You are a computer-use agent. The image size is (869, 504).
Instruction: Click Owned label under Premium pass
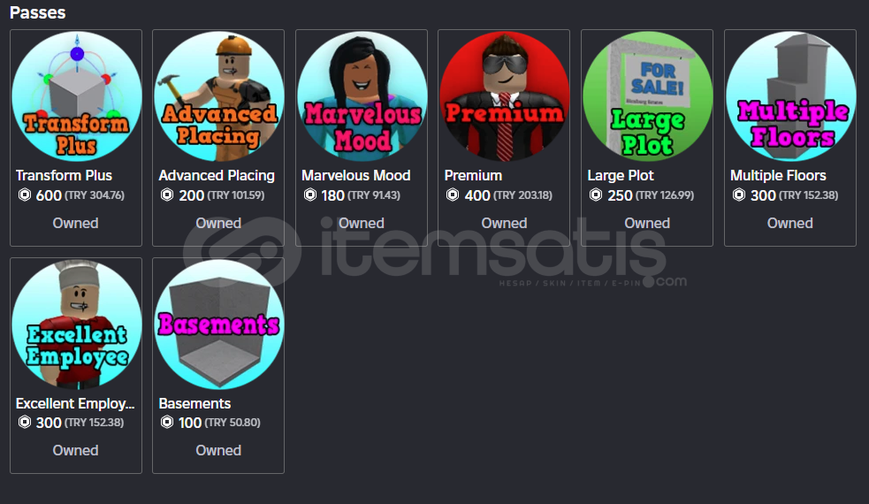[504, 223]
